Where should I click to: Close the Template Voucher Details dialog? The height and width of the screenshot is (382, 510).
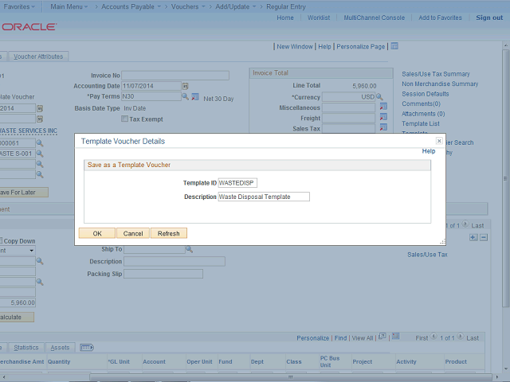(x=439, y=141)
